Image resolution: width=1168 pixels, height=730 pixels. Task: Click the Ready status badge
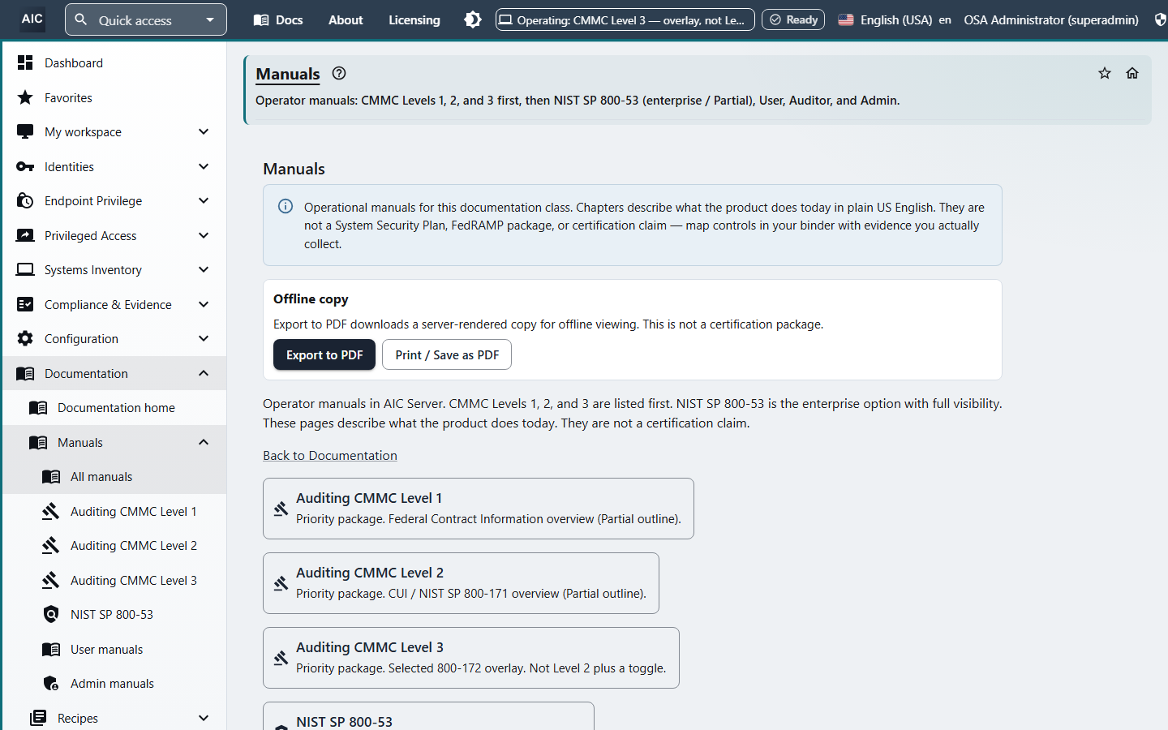(793, 19)
